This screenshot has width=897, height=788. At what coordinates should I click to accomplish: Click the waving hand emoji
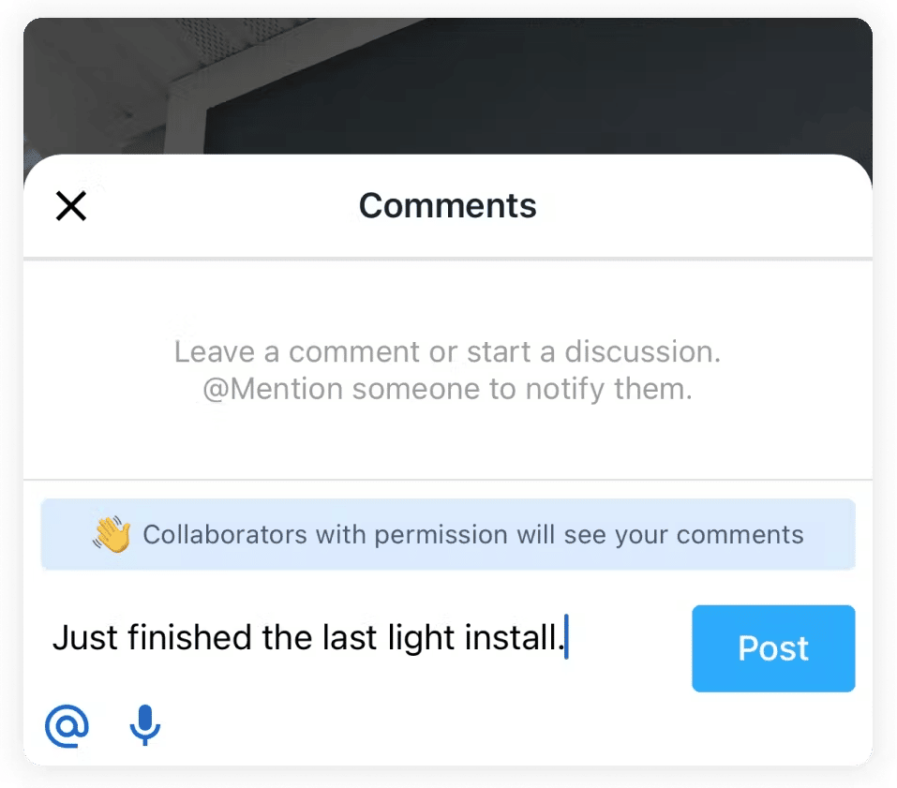[112, 535]
